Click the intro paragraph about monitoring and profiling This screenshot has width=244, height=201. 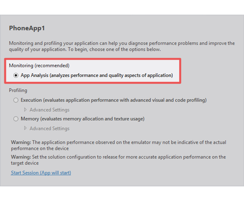pos(122,46)
